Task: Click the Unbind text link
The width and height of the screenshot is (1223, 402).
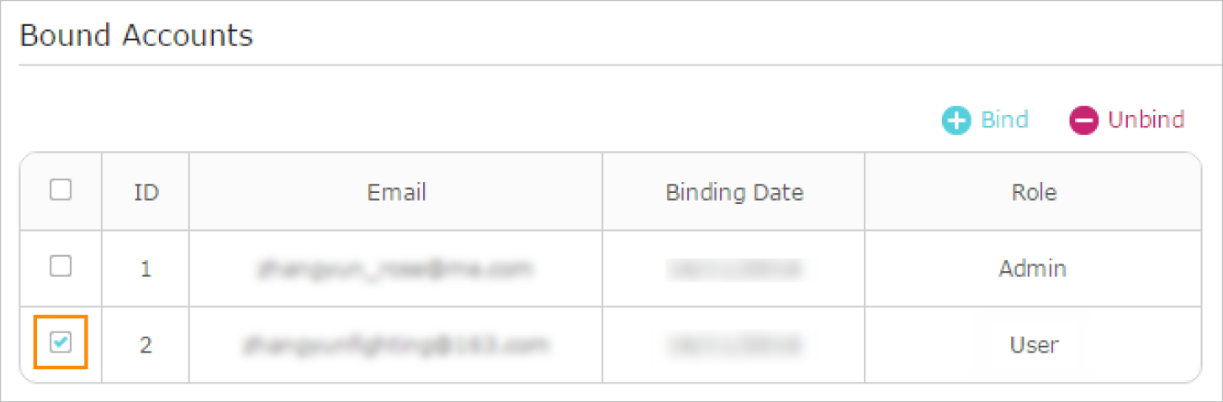Action: [1146, 120]
